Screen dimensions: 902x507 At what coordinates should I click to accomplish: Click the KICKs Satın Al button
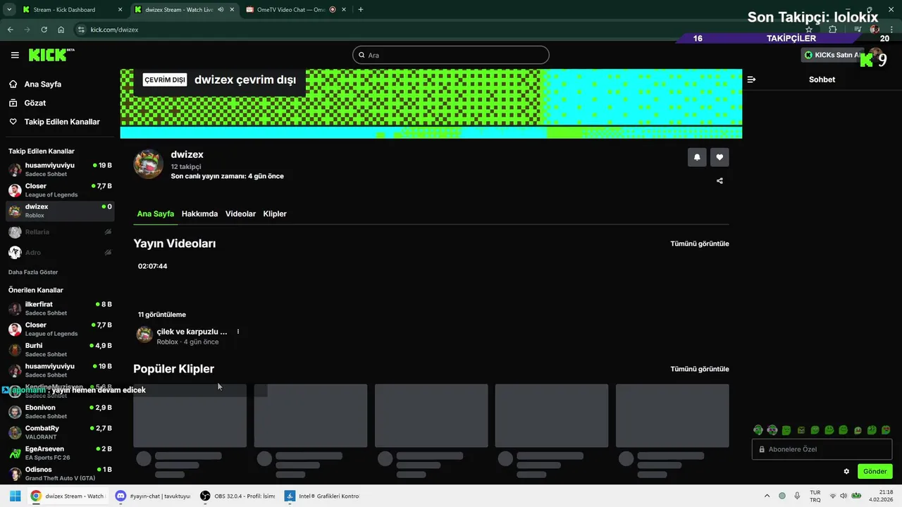833,55
